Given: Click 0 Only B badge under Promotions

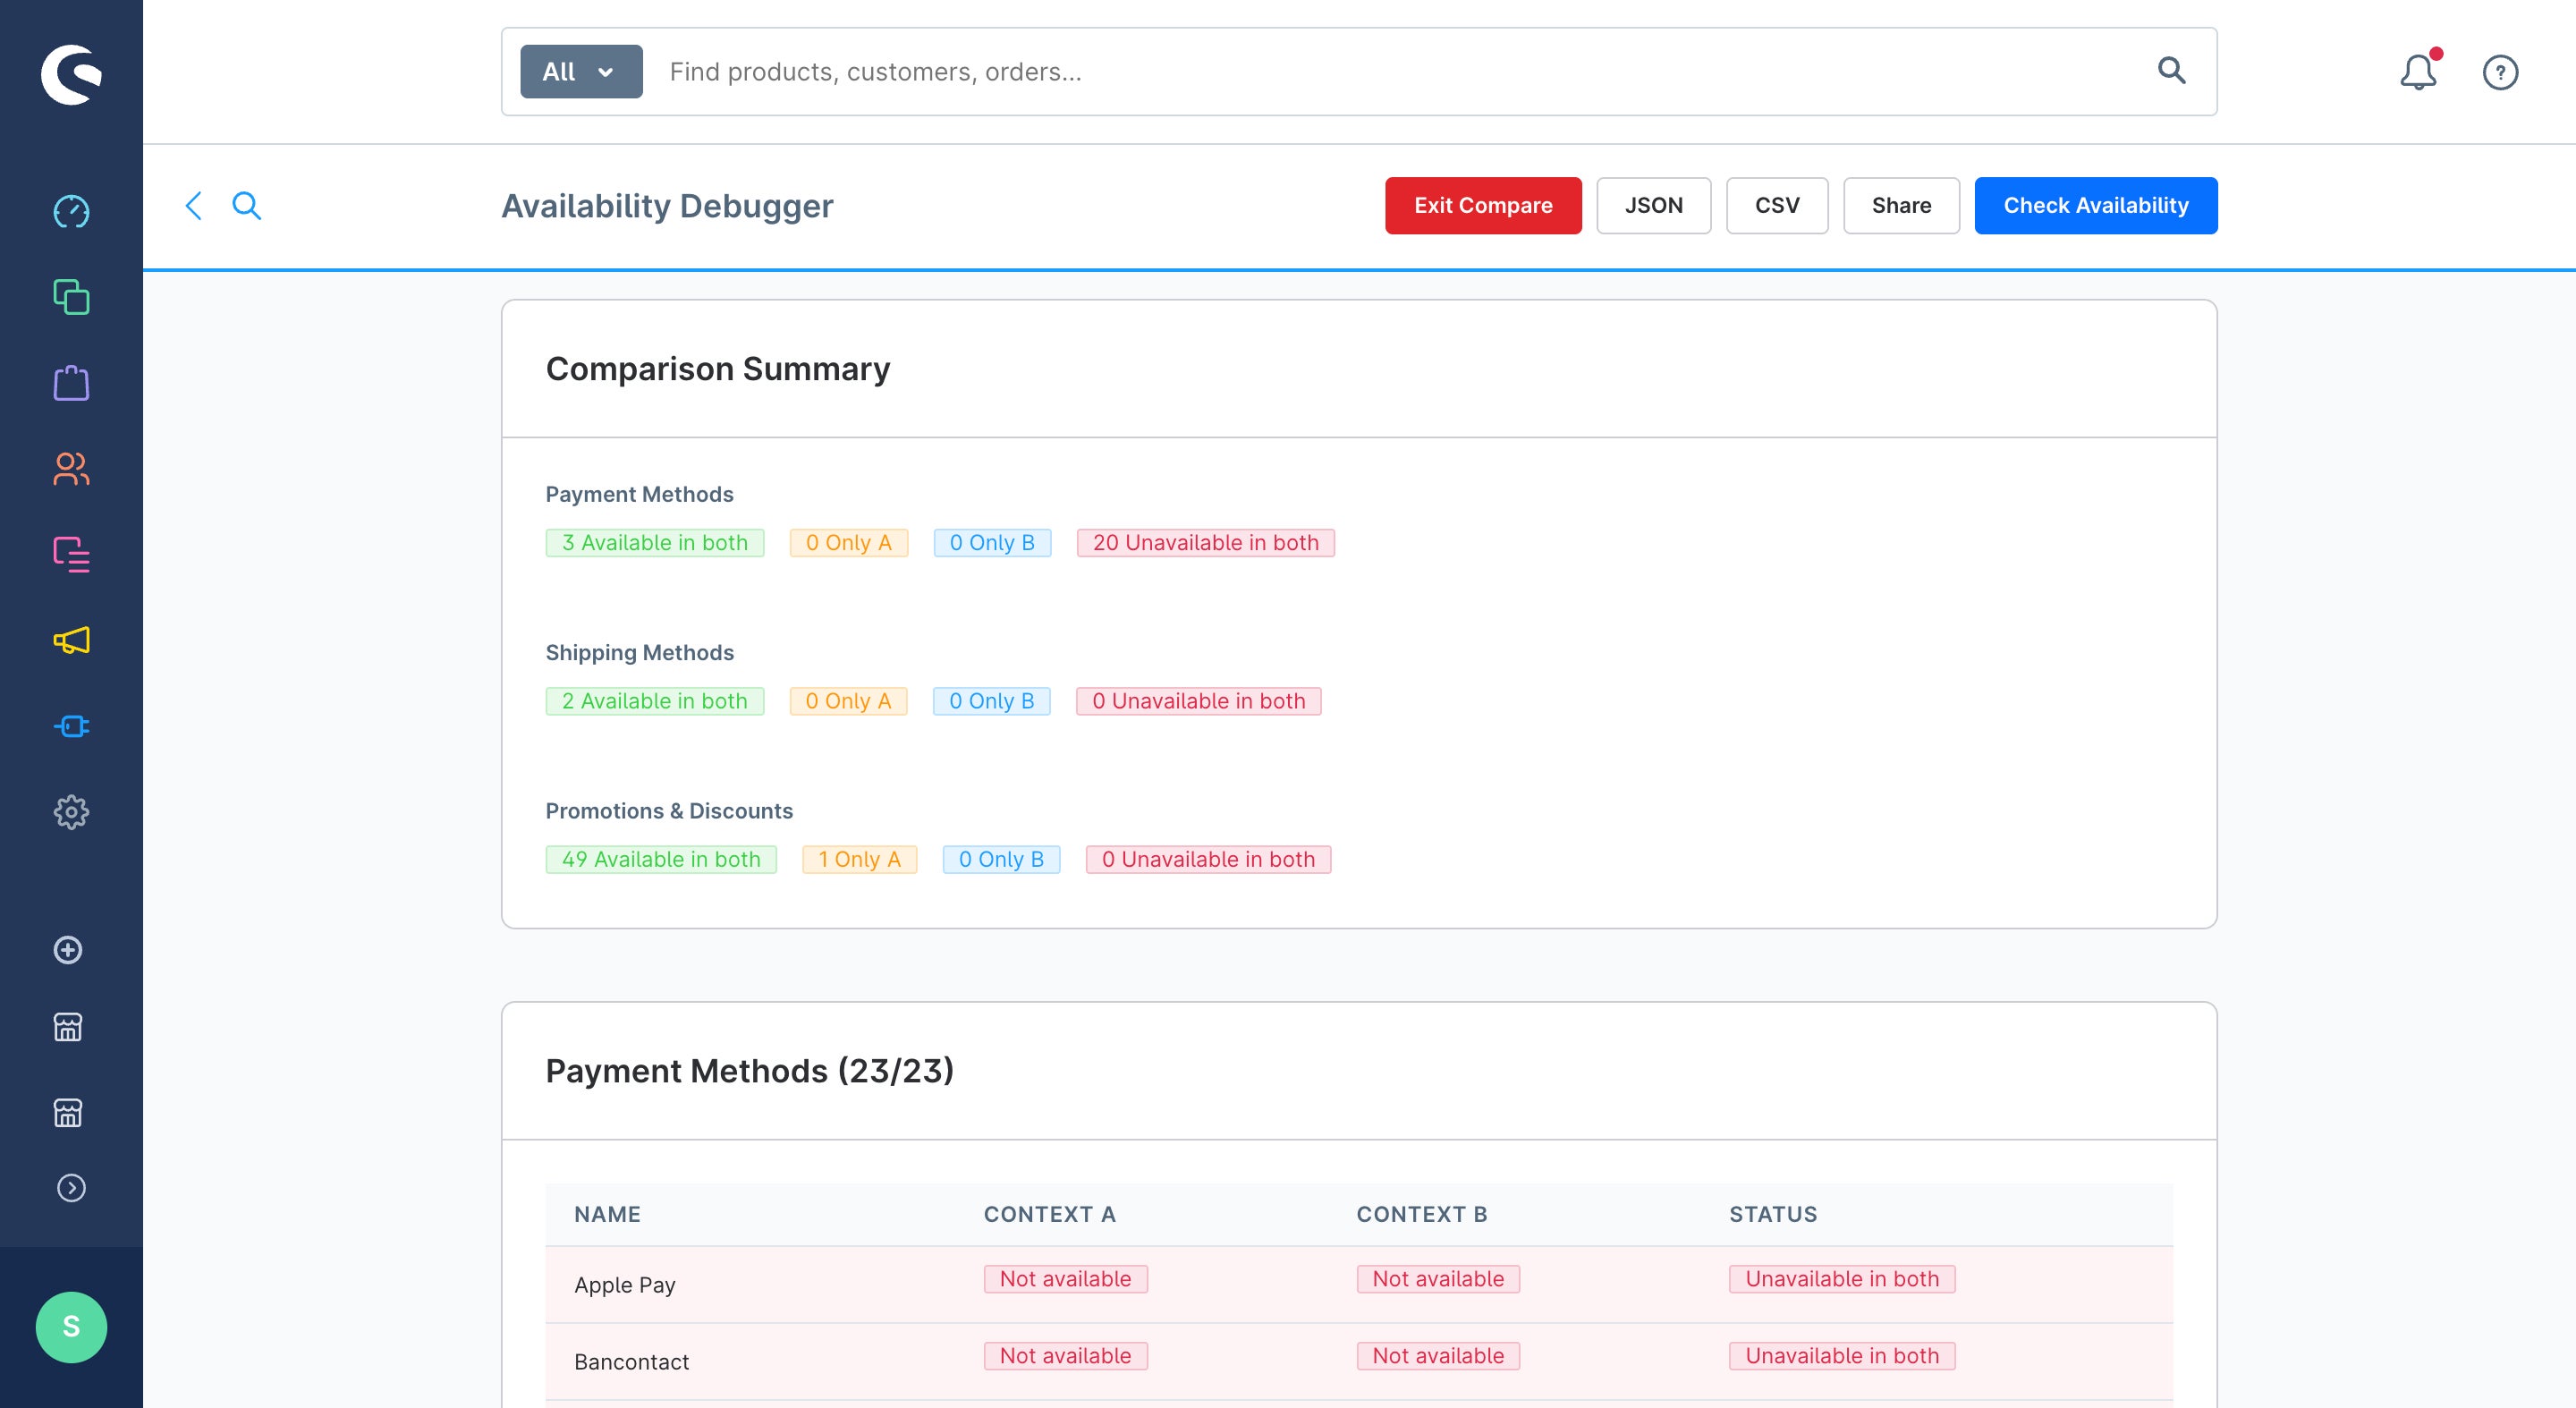Looking at the screenshot, I should click(1001, 860).
